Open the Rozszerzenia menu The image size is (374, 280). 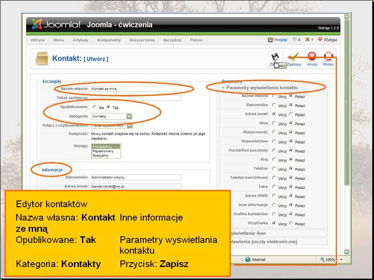coord(142,40)
